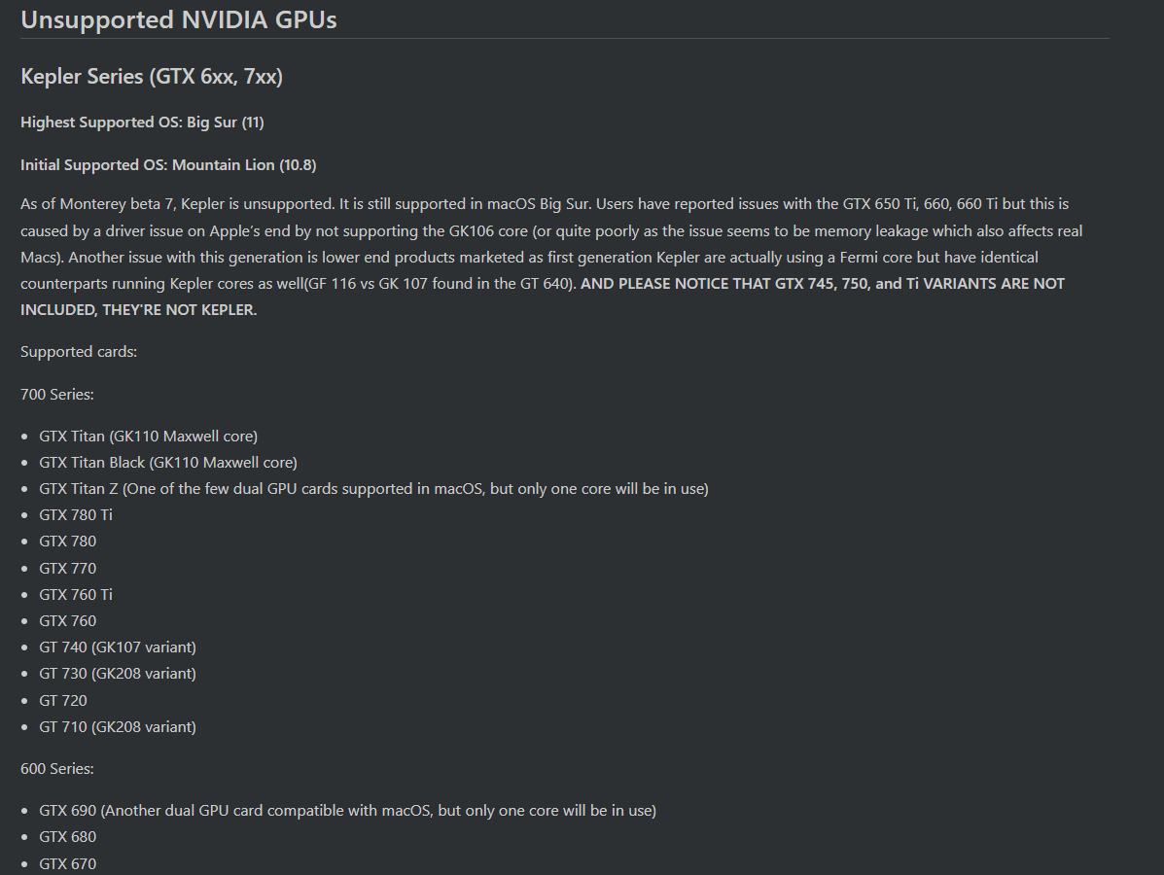This screenshot has width=1164, height=875.
Task: Click the GTX 780 Ti list entry
Action: (x=76, y=515)
